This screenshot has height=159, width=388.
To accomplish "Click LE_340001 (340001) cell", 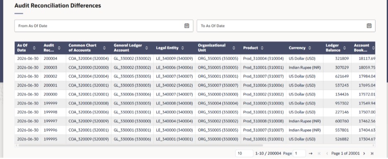I will click(174, 139).
